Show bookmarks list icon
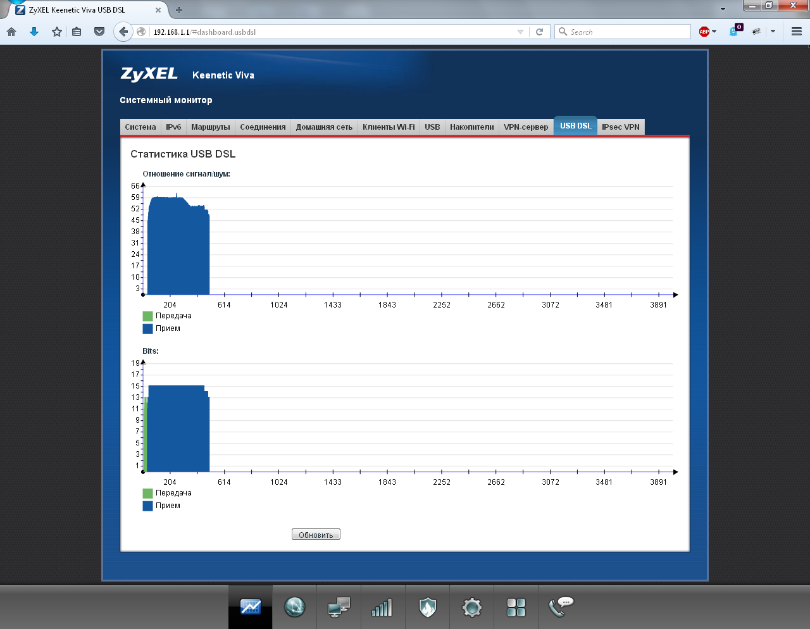810x629 pixels. click(x=77, y=32)
